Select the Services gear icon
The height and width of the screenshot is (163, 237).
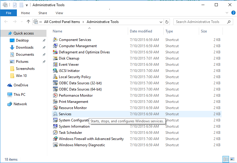coord(55,114)
